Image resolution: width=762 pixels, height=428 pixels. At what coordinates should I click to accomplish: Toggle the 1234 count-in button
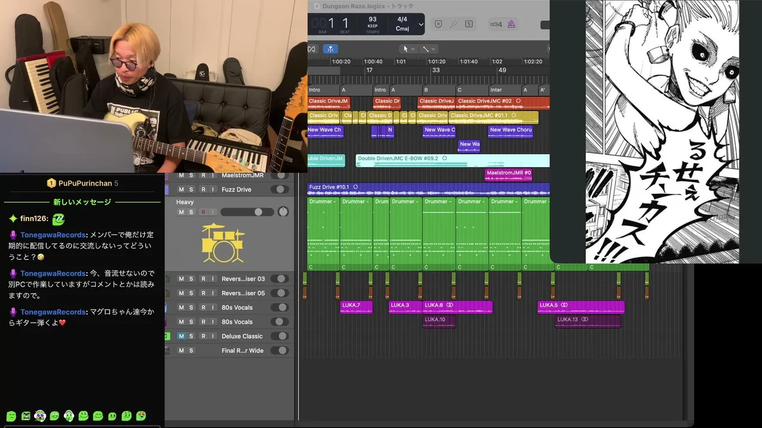click(x=495, y=24)
